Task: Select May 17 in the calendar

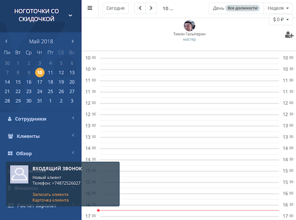Action: click(x=39, y=82)
